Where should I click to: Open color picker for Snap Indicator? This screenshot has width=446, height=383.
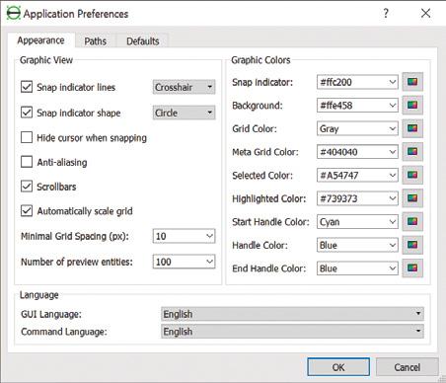point(412,82)
